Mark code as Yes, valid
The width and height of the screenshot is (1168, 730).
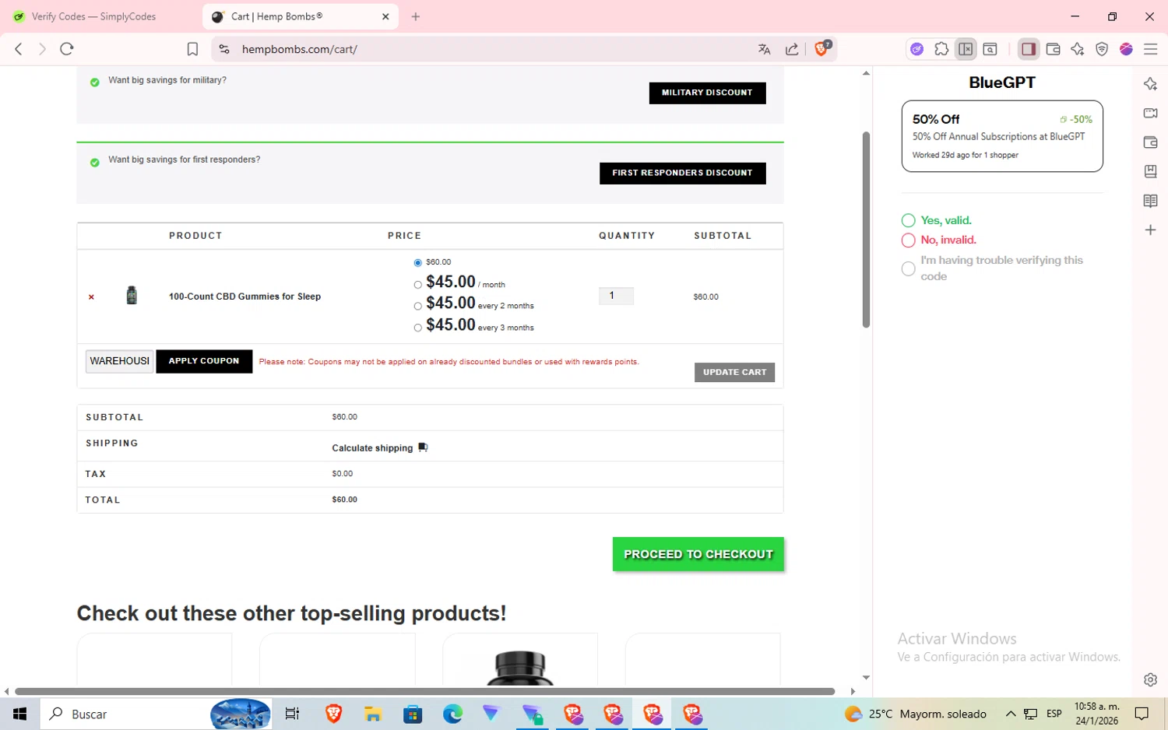[x=908, y=220]
